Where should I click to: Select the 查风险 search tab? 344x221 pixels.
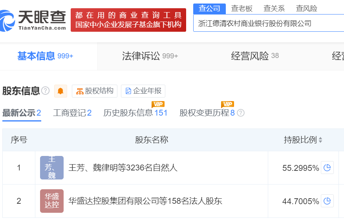point(306,9)
